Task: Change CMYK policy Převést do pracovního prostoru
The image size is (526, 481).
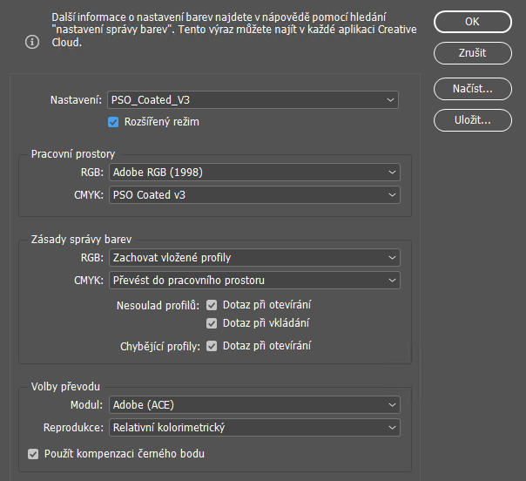Action: click(x=253, y=281)
